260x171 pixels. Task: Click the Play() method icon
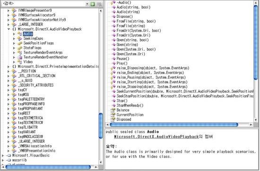tap(114, 63)
